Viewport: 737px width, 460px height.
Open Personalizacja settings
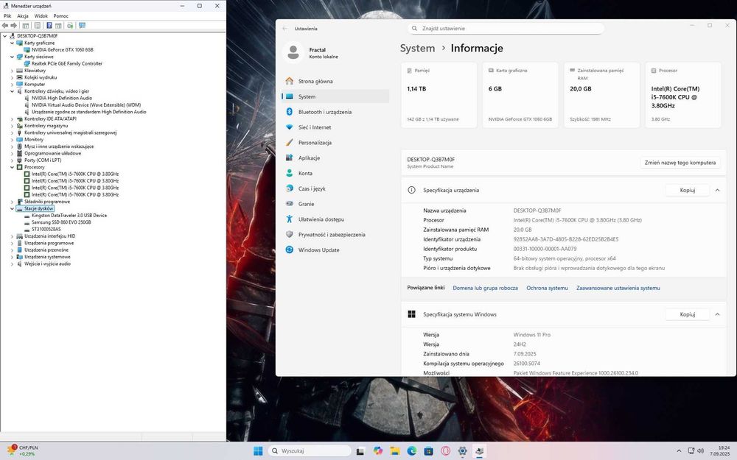point(335,143)
